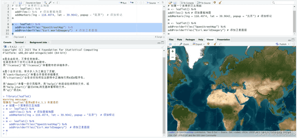Screen dimensions: 297x138
Task: Click the compile report notebook icon
Action: (x=58, y=3)
